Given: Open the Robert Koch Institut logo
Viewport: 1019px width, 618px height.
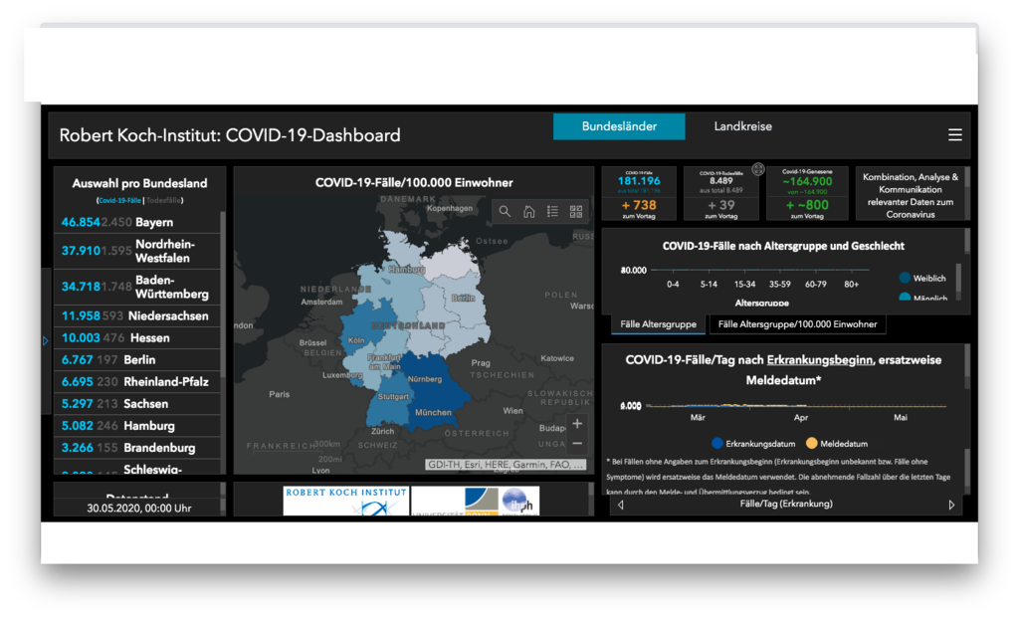Looking at the screenshot, I should click(x=345, y=501).
